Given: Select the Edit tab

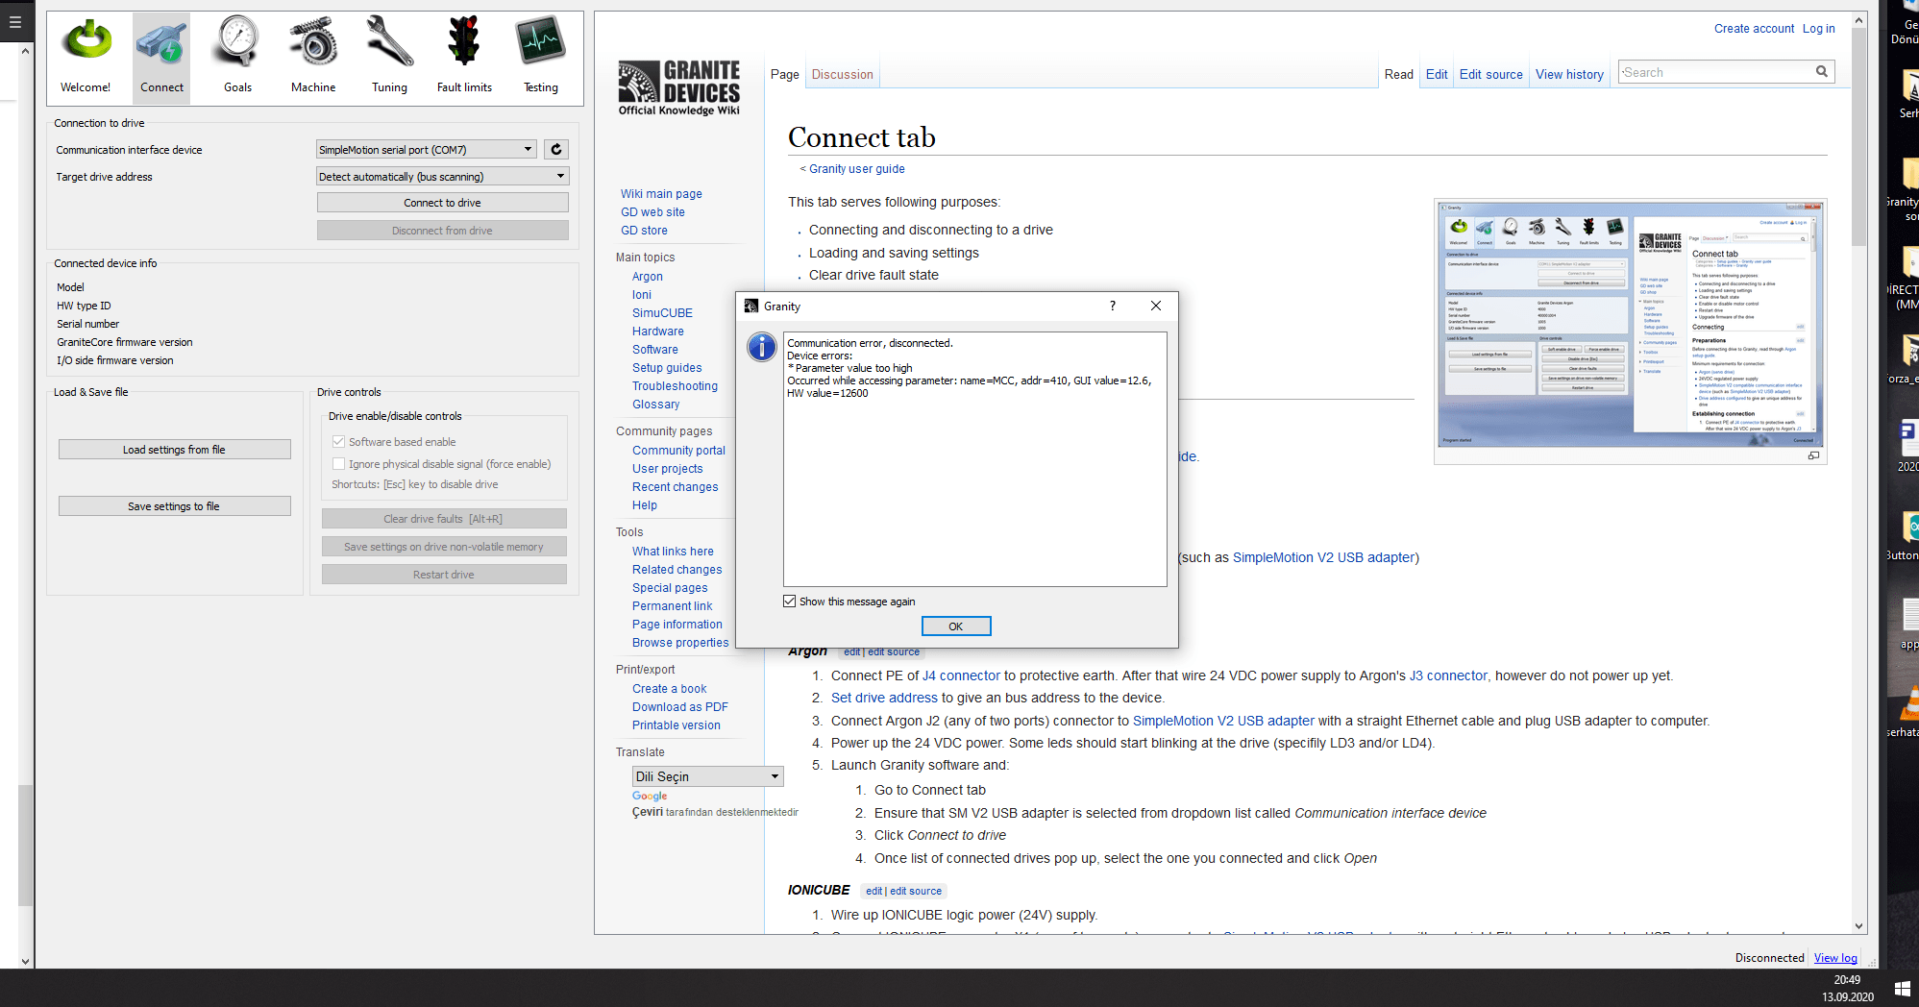Looking at the screenshot, I should click(1437, 74).
